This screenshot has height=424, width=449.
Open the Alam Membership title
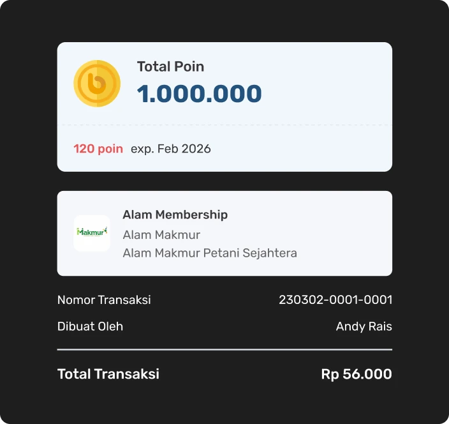(x=175, y=215)
